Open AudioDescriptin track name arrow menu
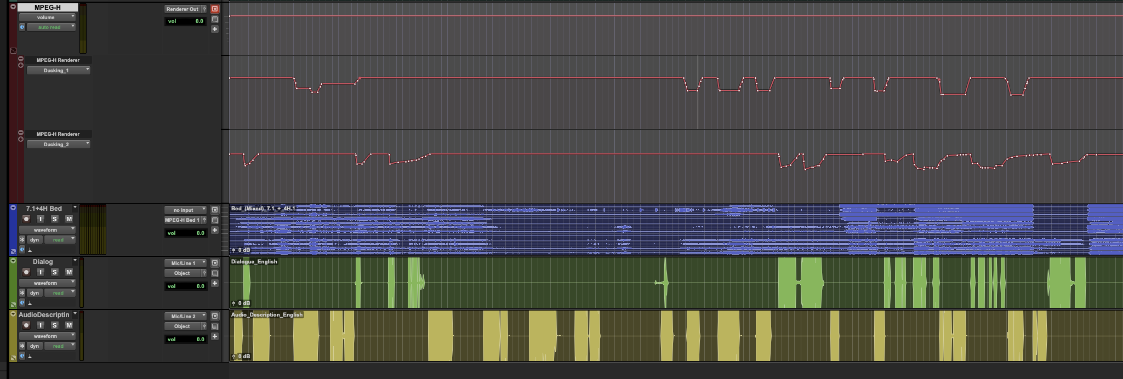 (75, 314)
